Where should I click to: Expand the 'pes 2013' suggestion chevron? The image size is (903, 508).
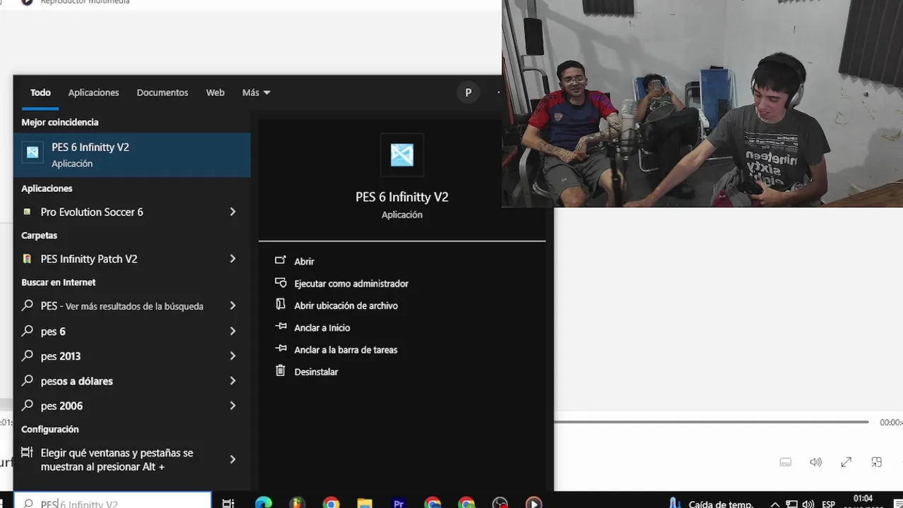[233, 356]
